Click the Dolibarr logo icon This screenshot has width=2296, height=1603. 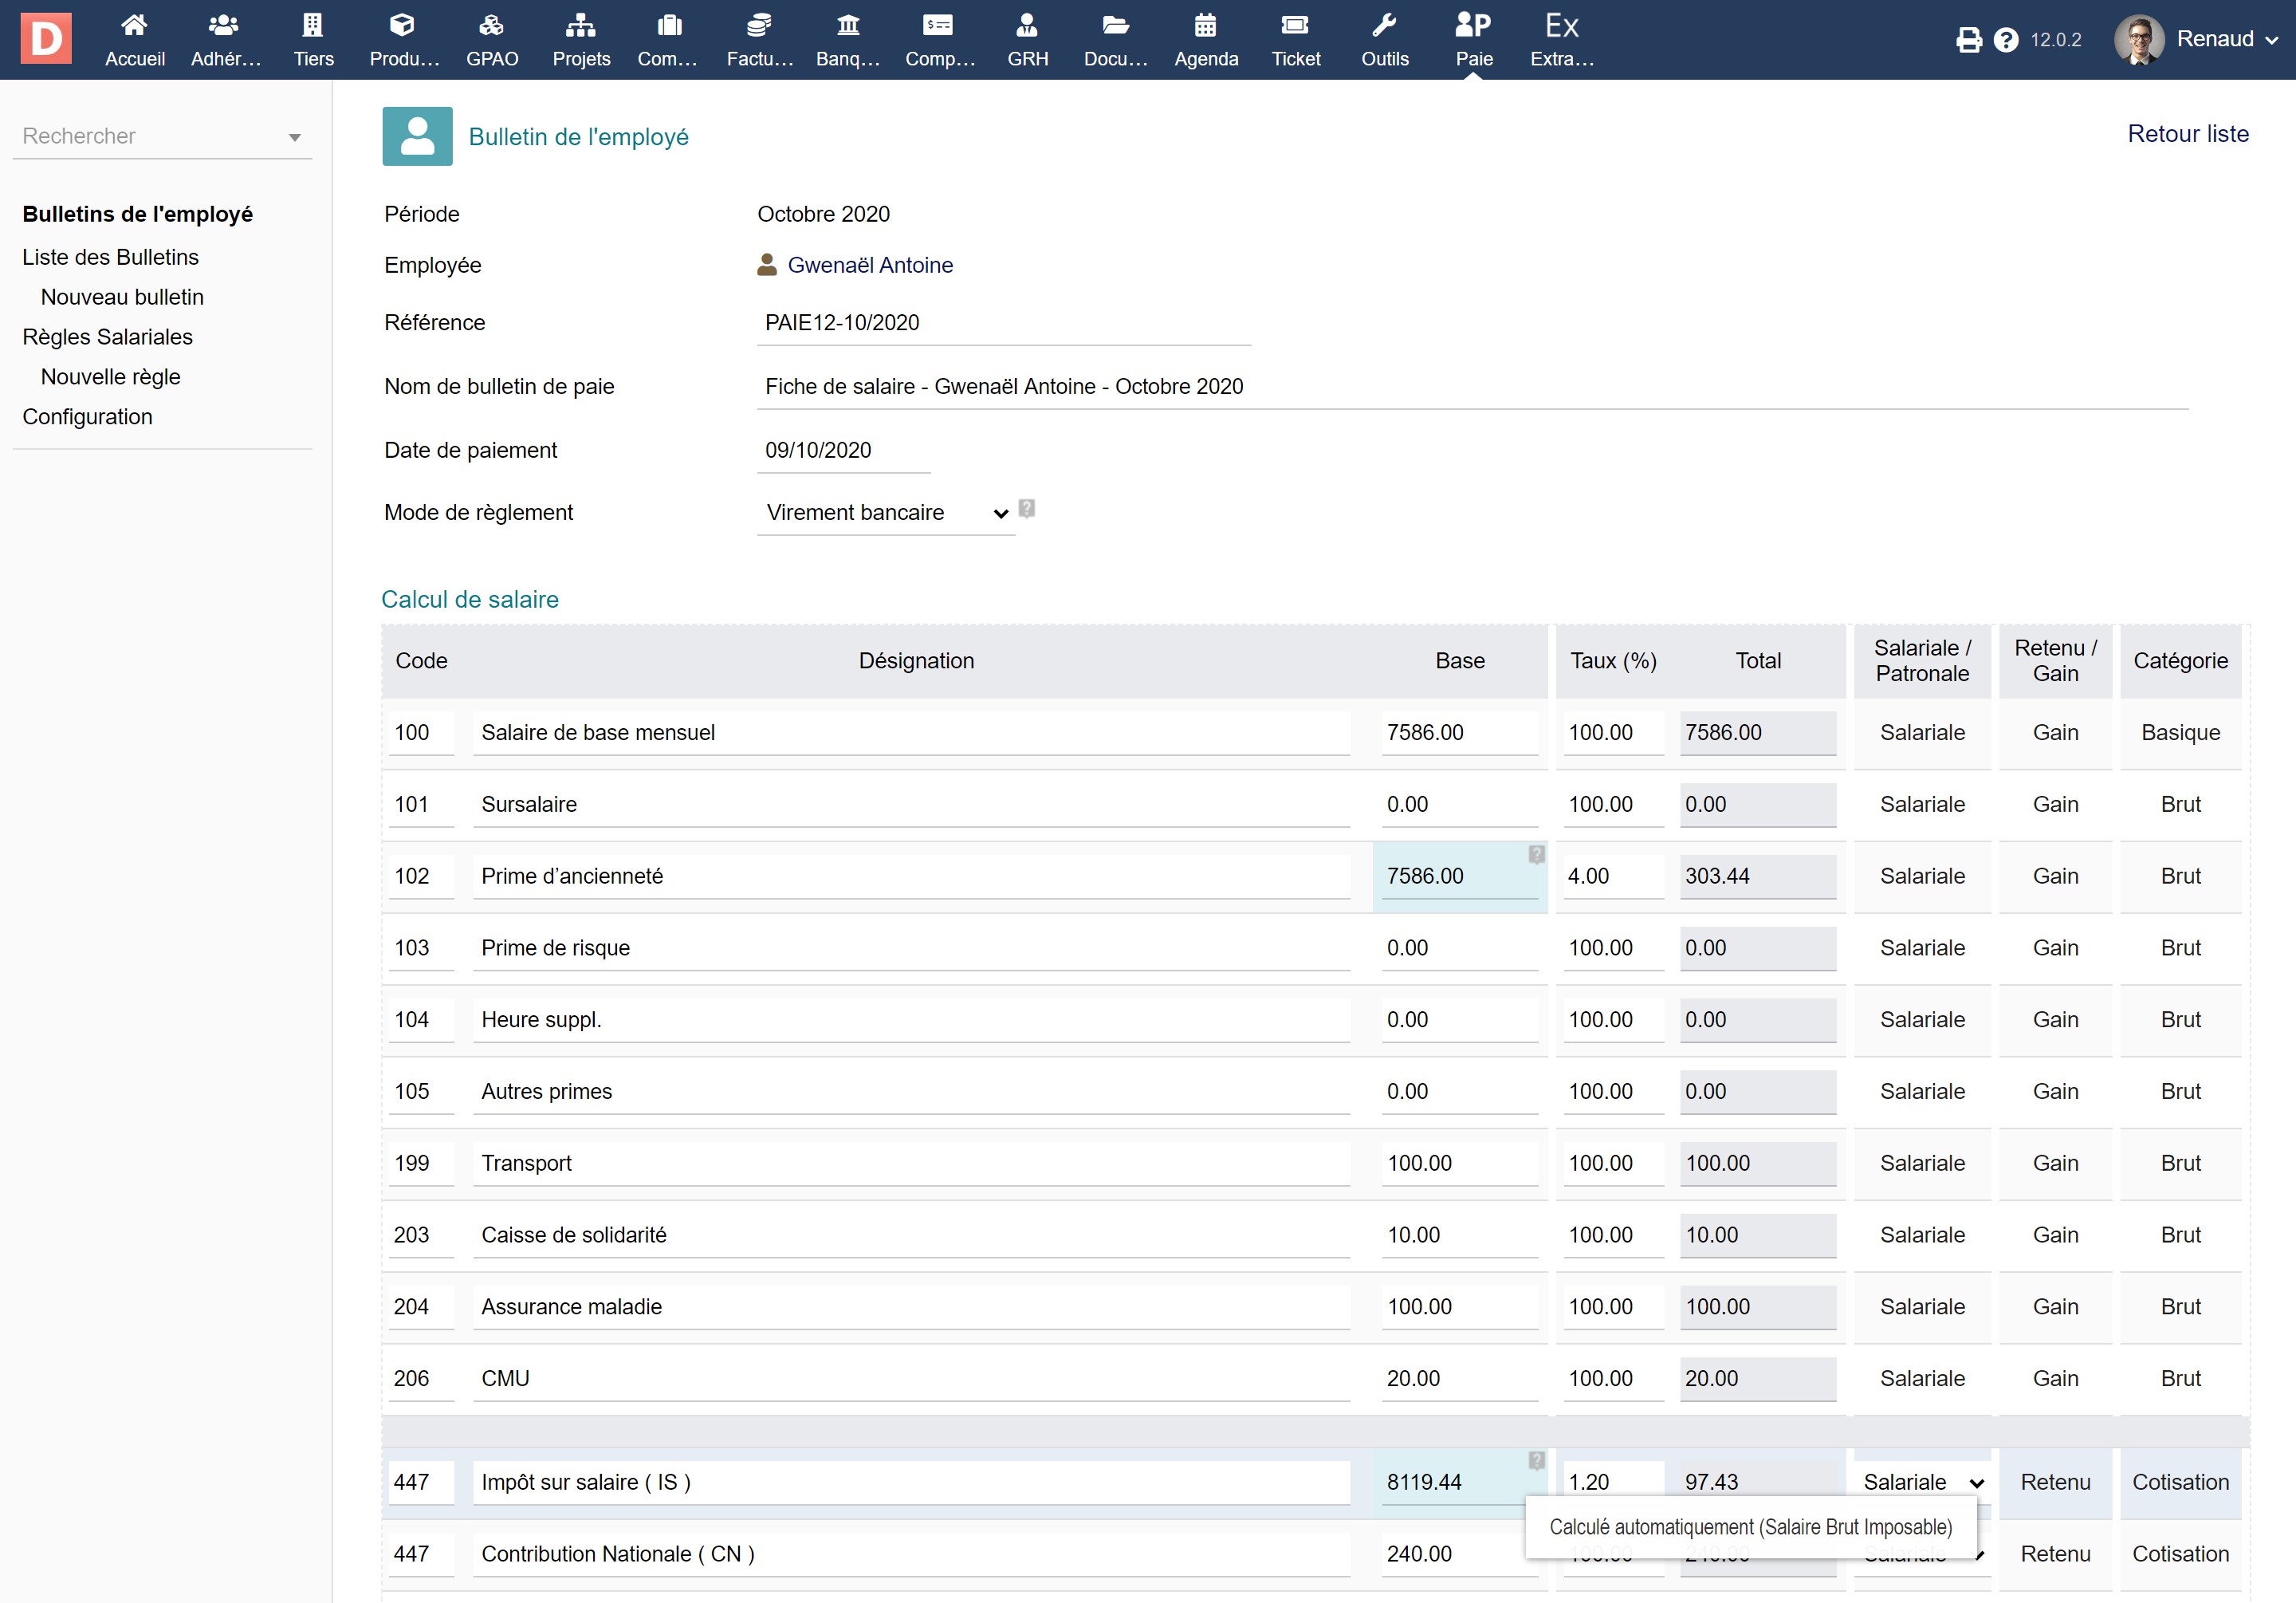click(46, 38)
